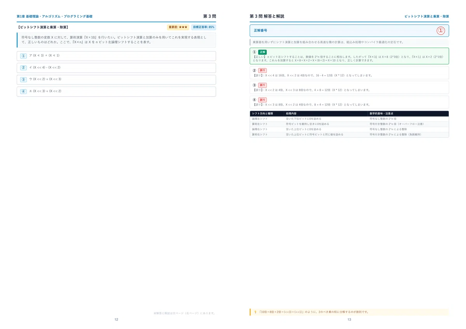
Task: Select answer text イ (X << 4) - (X << 2)
Action: pyautogui.click(x=45, y=68)
